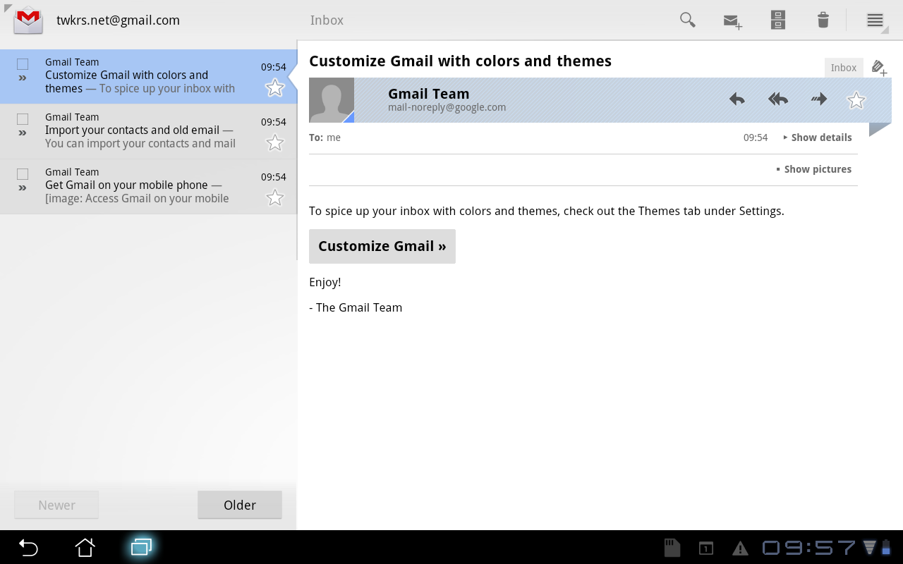The height and width of the screenshot is (564, 903).
Task: Click the Gmail Team sender name in header
Action: click(428, 94)
